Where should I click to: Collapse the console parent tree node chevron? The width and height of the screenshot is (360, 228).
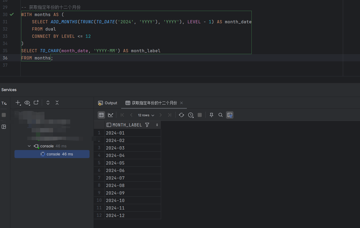pyautogui.click(x=29, y=146)
